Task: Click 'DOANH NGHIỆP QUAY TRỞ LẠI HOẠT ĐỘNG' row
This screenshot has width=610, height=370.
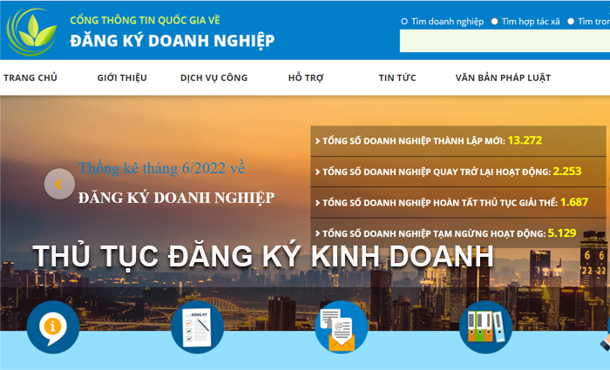Action: tap(457, 172)
